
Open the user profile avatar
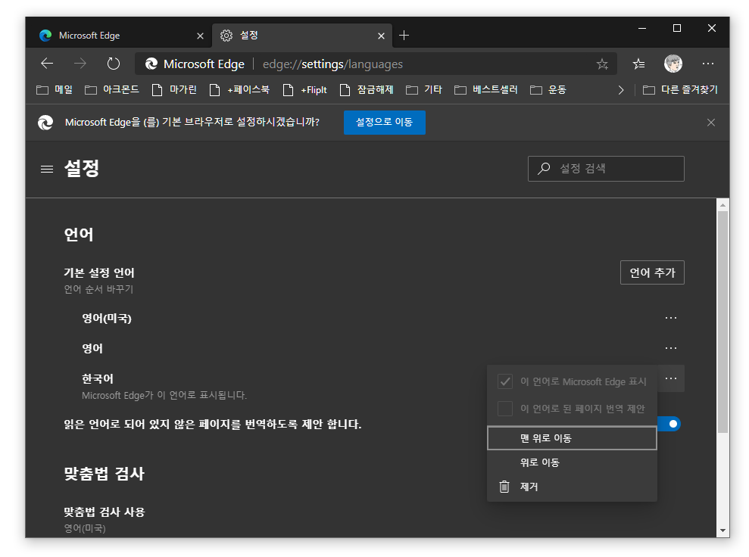[x=673, y=64]
